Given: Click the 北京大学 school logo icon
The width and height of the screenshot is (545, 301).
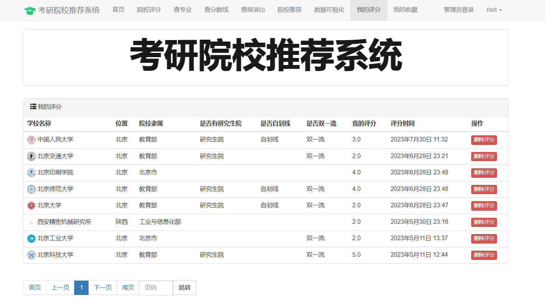Looking at the screenshot, I should (x=31, y=206).
